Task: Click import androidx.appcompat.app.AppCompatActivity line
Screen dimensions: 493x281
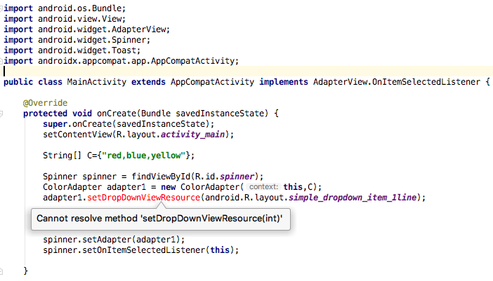Action: 121,61
